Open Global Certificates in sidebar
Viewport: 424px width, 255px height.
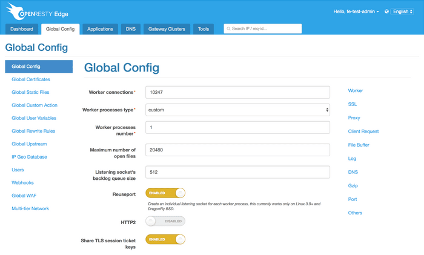pos(31,79)
